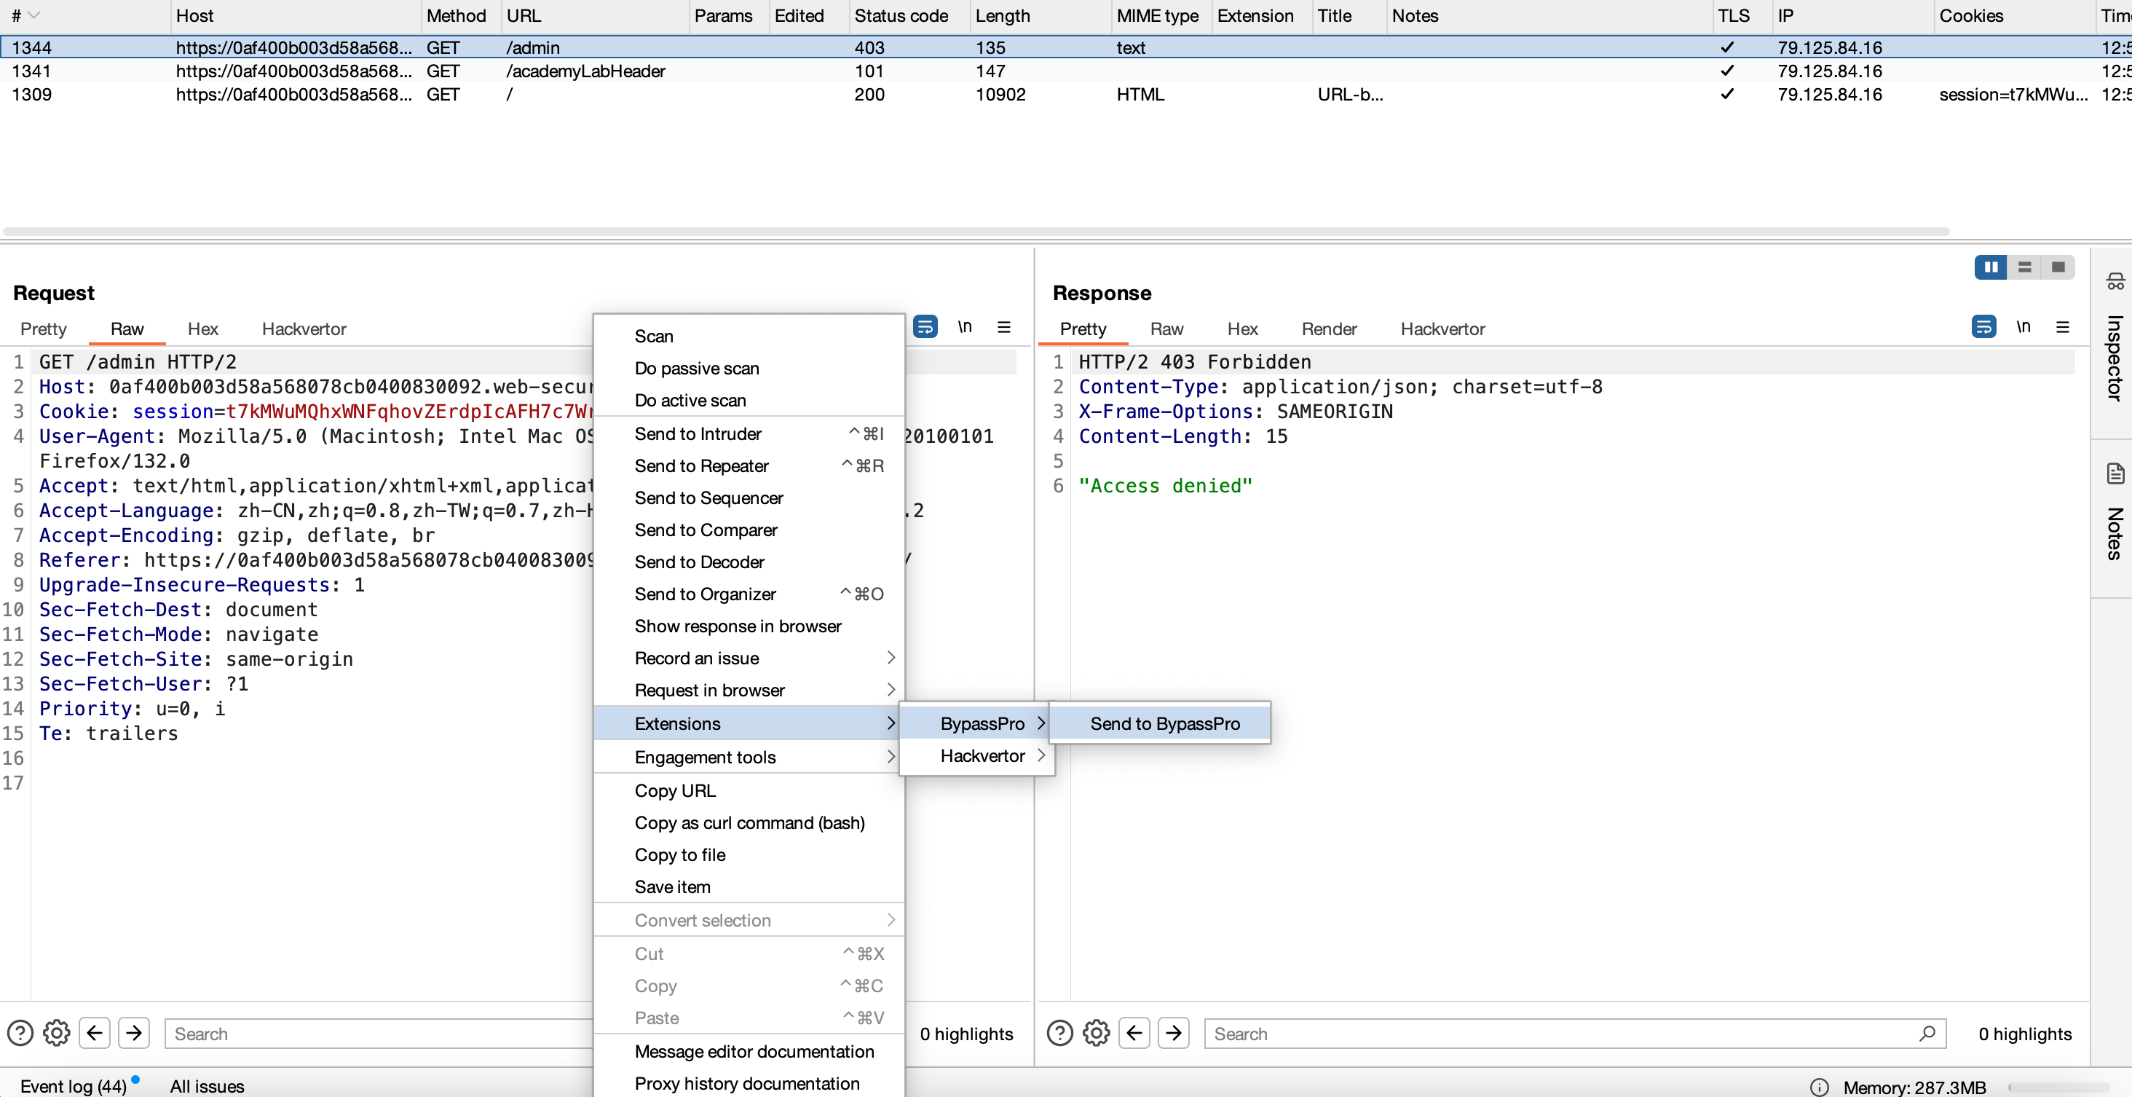Switch Request view to Hex tab
Screen dimensions: 2132x1097
pyautogui.click(x=202, y=329)
